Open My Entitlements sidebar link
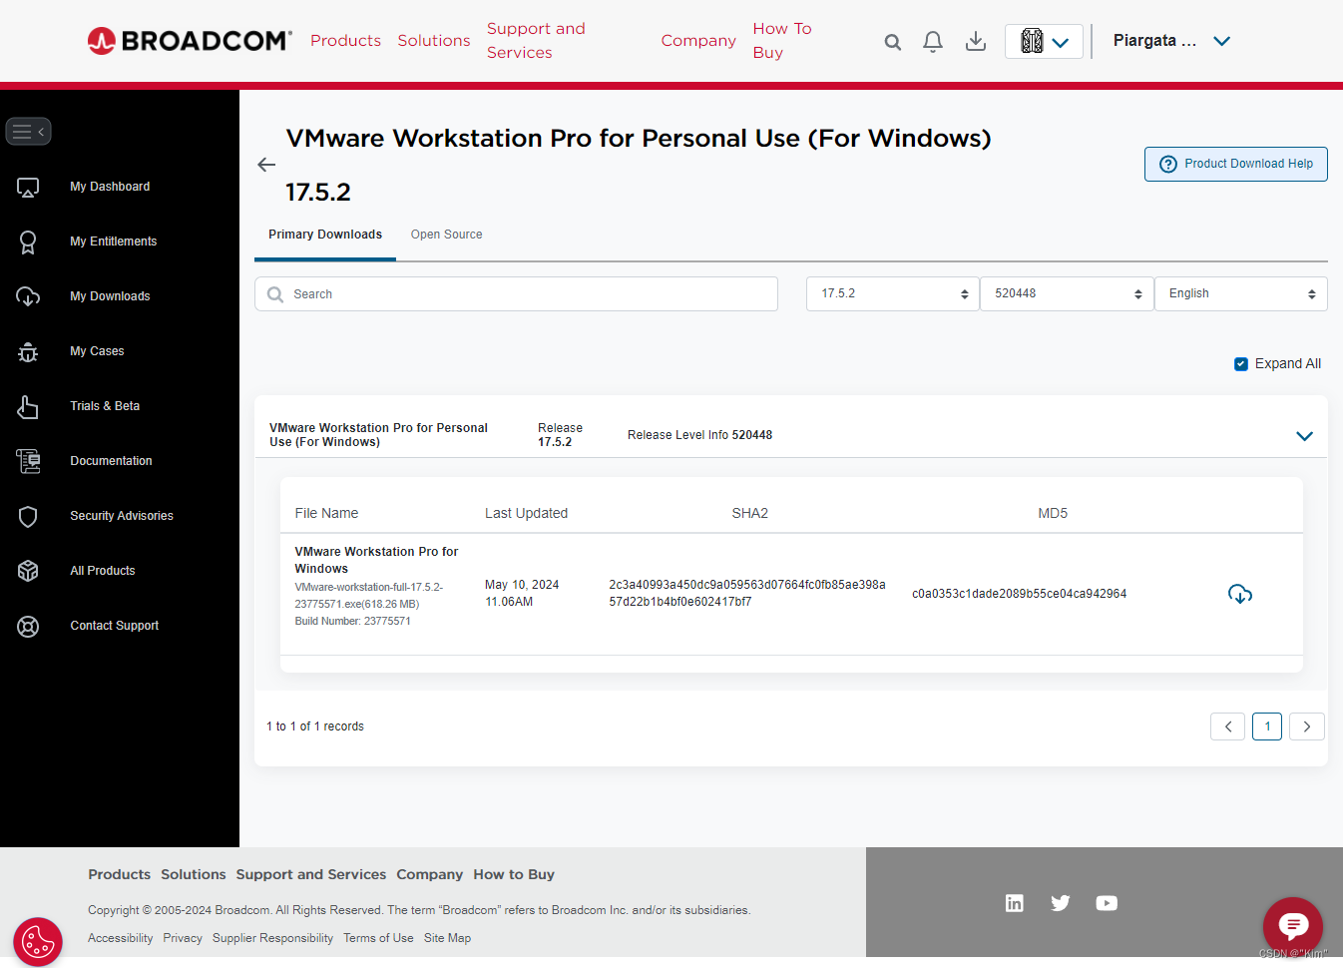The width and height of the screenshot is (1343, 968). coord(114,242)
